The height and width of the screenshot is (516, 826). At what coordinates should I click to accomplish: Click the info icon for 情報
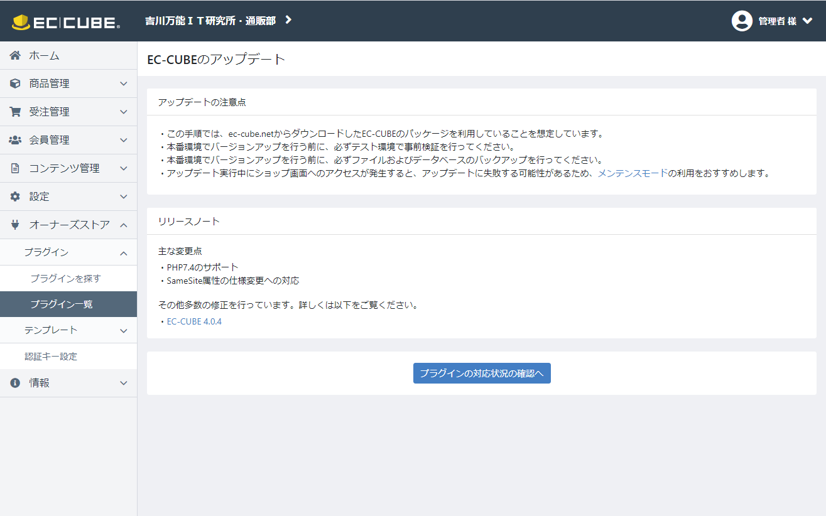pyautogui.click(x=15, y=383)
